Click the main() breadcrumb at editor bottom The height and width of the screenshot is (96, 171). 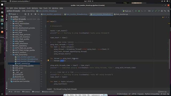pyautogui.click(x=49, y=89)
